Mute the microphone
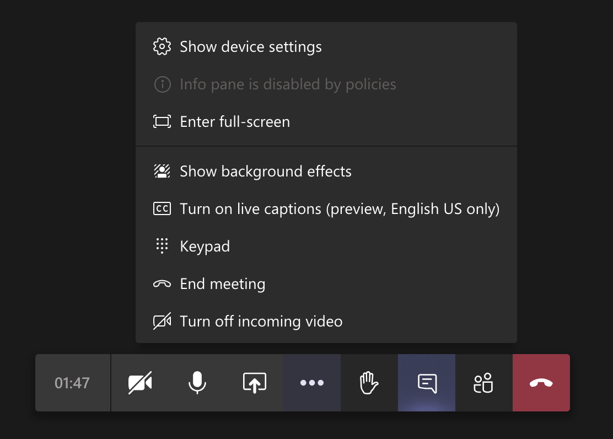This screenshot has height=439, width=613. coord(197,383)
